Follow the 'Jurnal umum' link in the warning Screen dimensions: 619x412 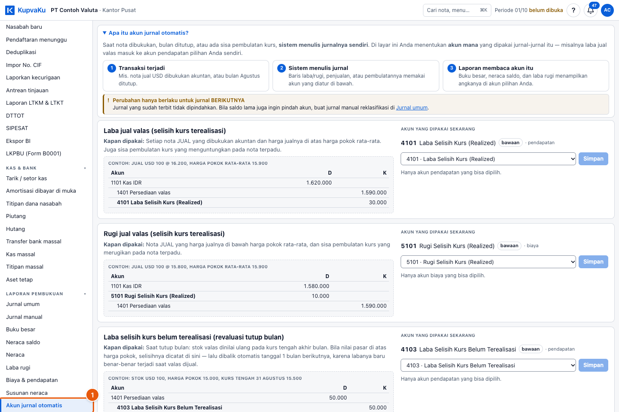pos(412,108)
